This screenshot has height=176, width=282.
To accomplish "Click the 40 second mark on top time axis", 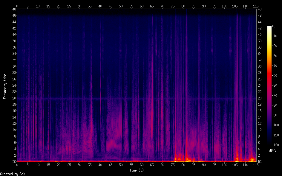I will [x=100, y=6].
